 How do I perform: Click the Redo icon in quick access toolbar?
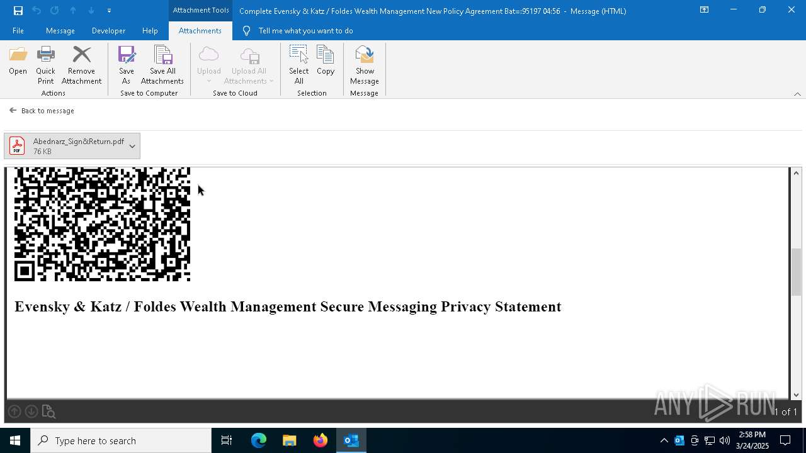pos(55,10)
